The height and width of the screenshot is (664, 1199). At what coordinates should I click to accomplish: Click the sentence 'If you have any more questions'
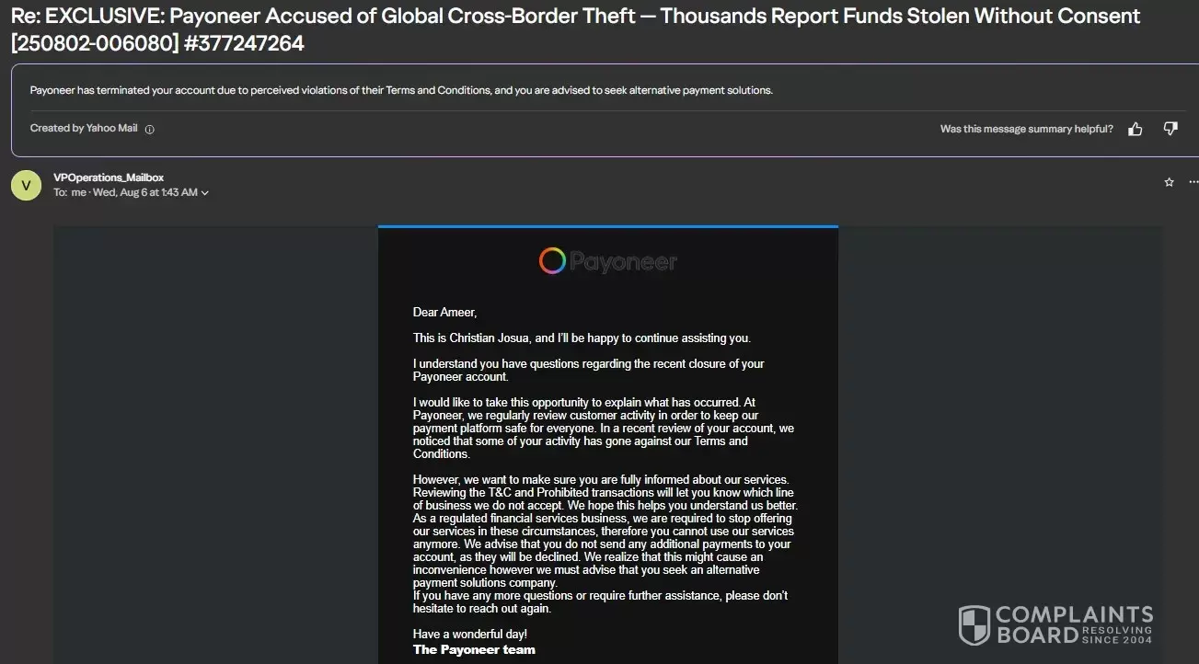click(x=600, y=602)
